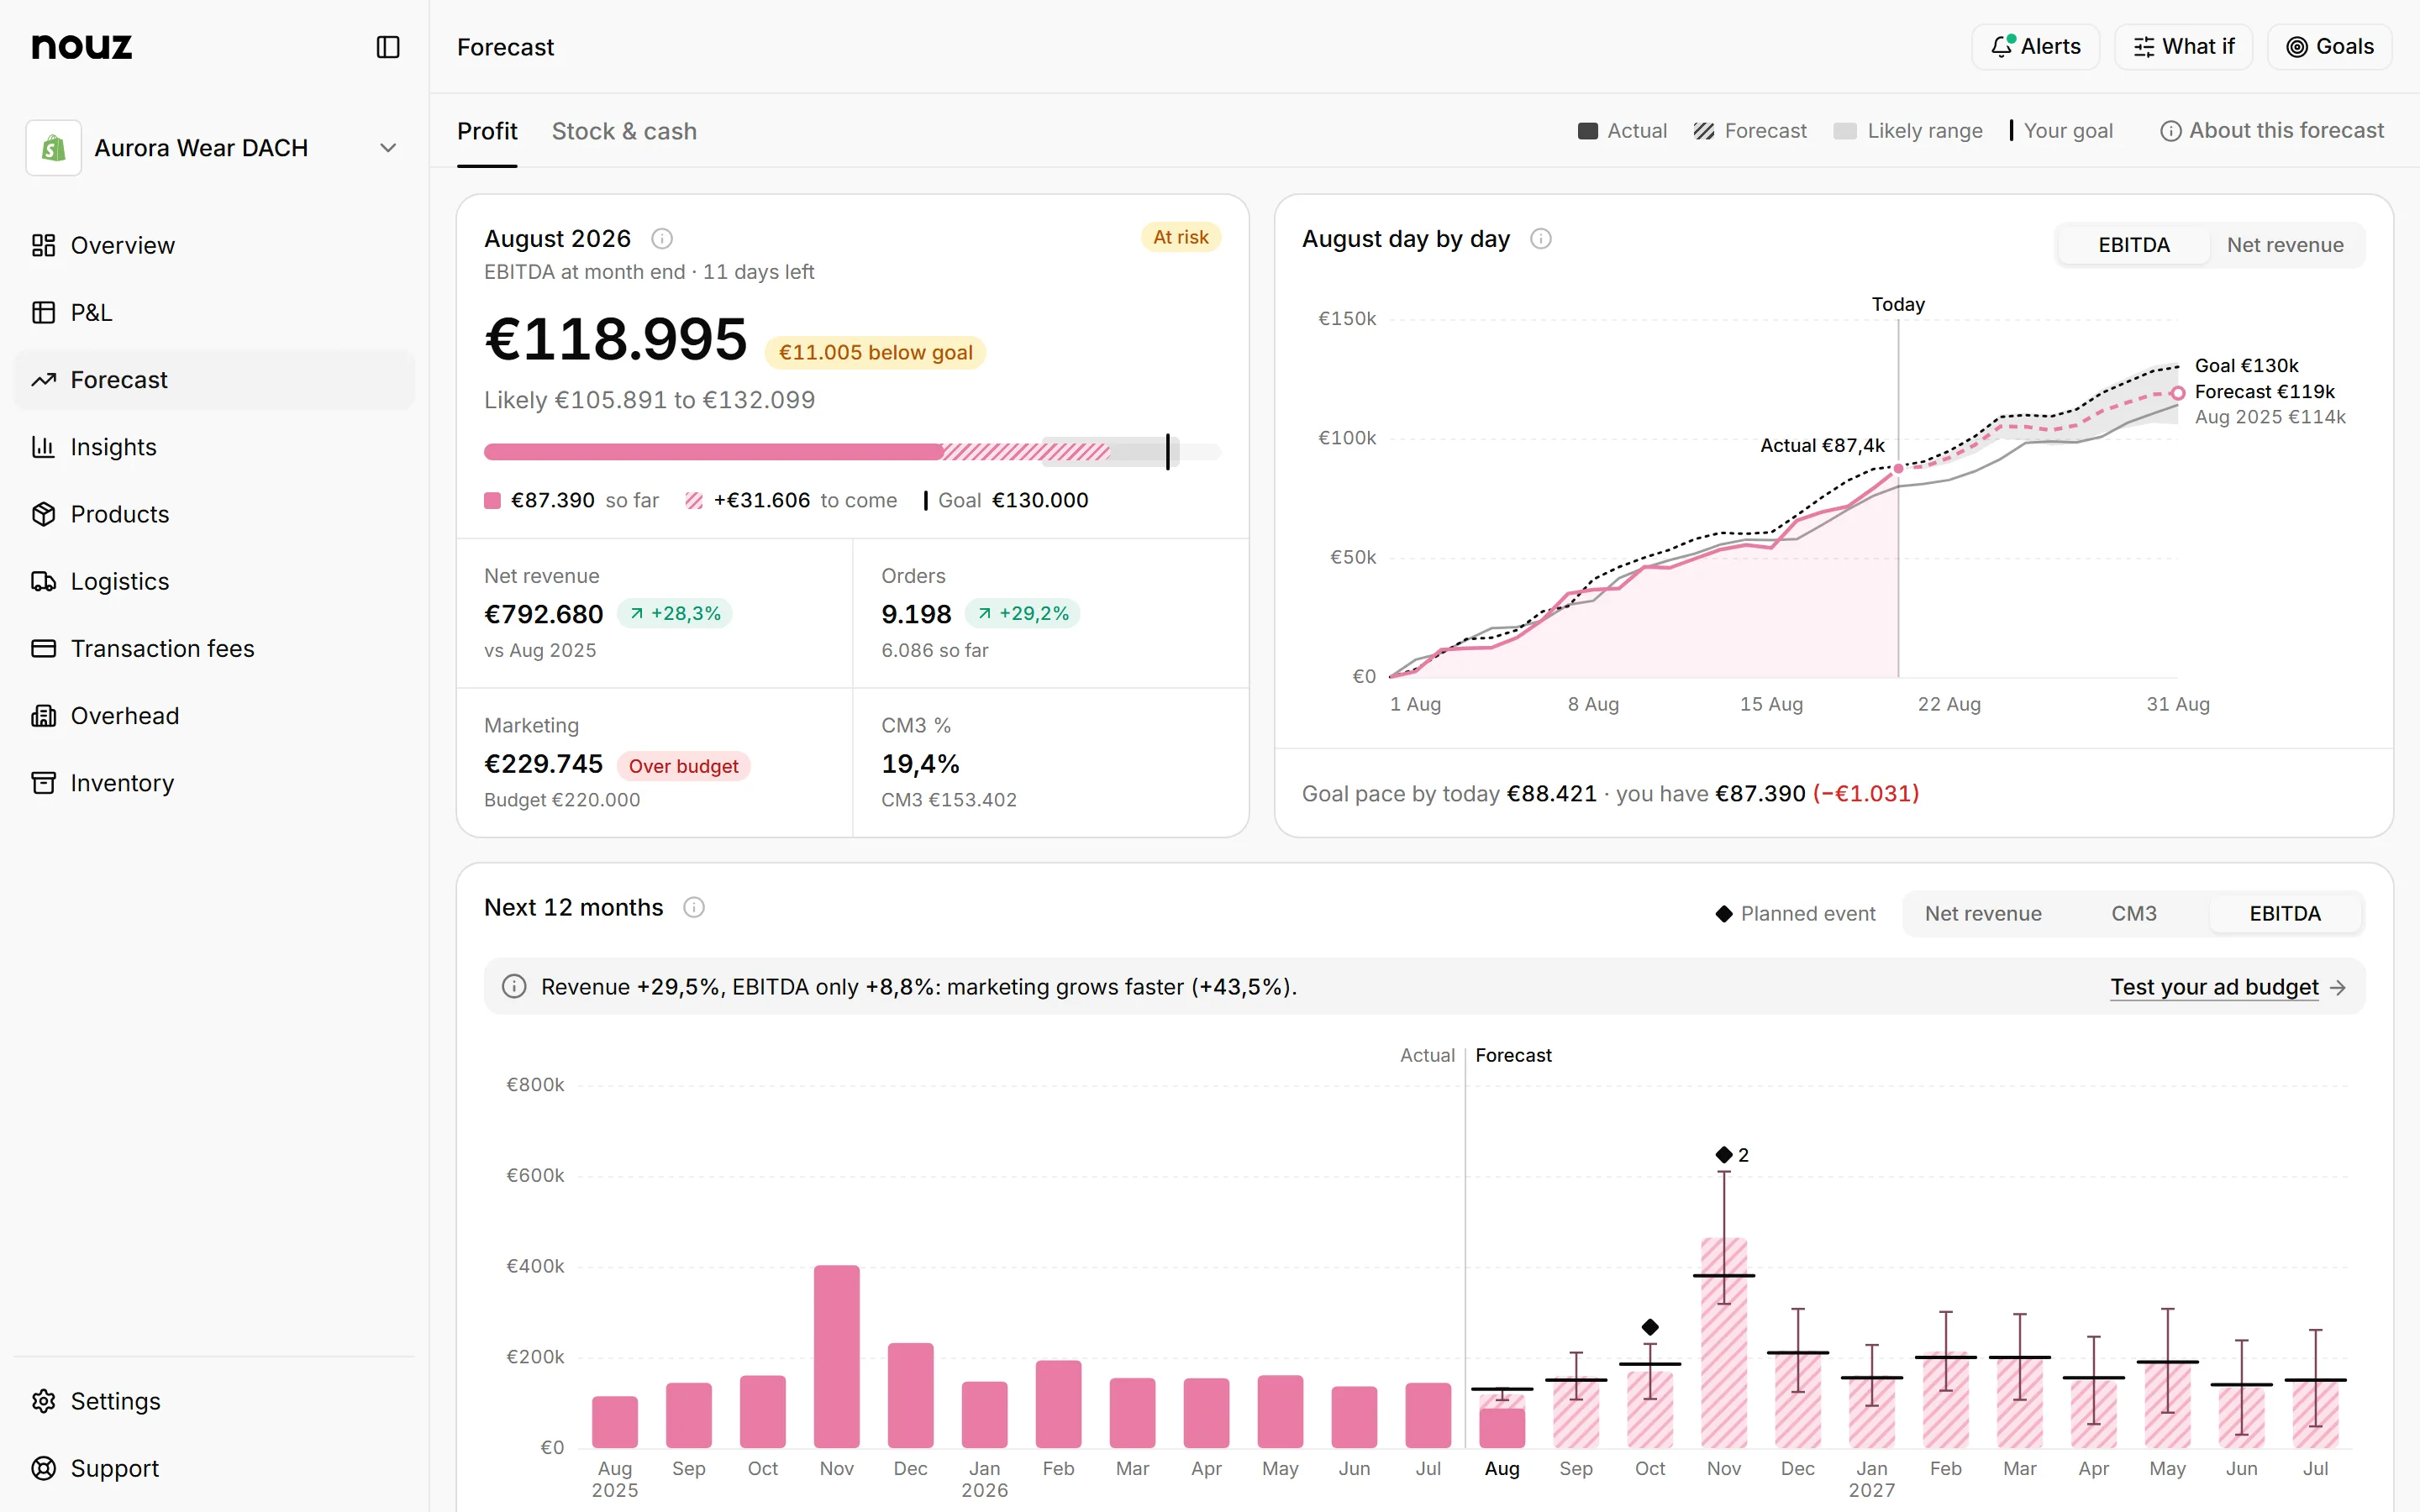Switch day-by-day chart to EBITDA
This screenshot has width=2420, height=1512.
tap(2134, 245)
